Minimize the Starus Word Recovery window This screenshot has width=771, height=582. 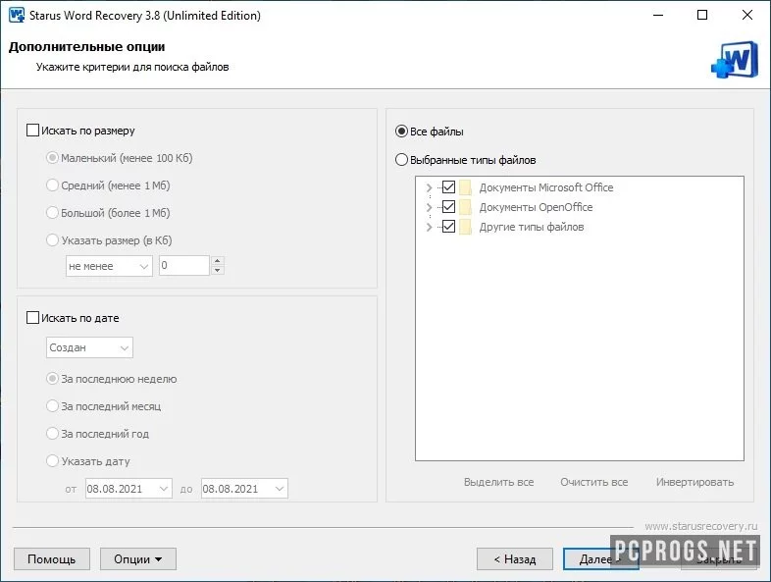coord(658,15)
